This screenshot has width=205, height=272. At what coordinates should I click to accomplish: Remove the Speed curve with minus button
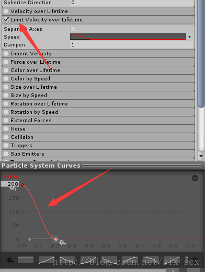[x=195, y=178]
